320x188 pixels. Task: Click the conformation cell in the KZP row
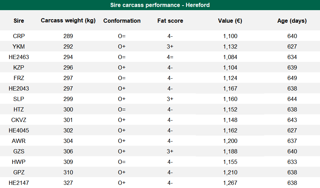(122, 67)
